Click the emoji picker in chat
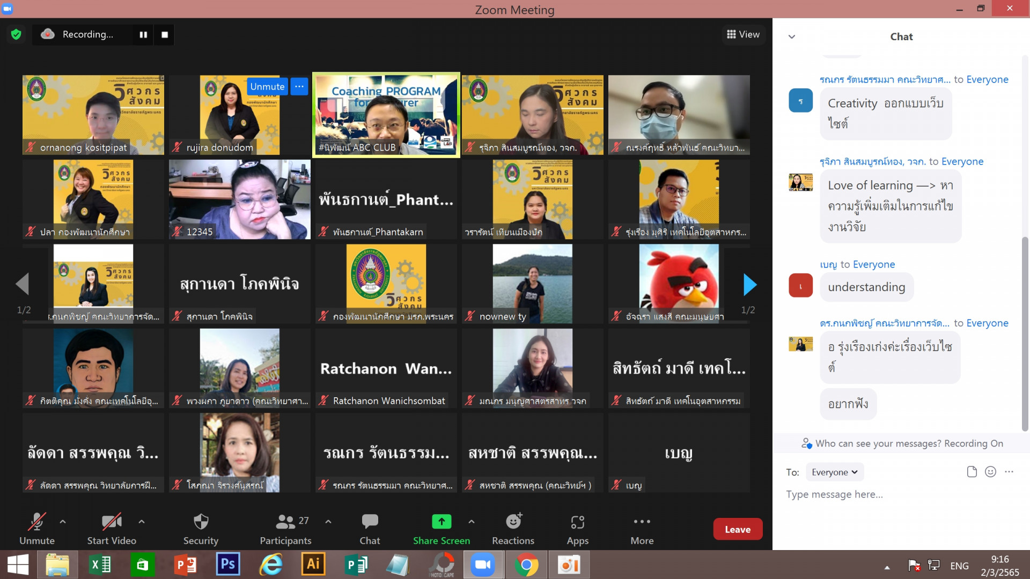The width and height of the screenshot is (1030, 579). [990, 472]
